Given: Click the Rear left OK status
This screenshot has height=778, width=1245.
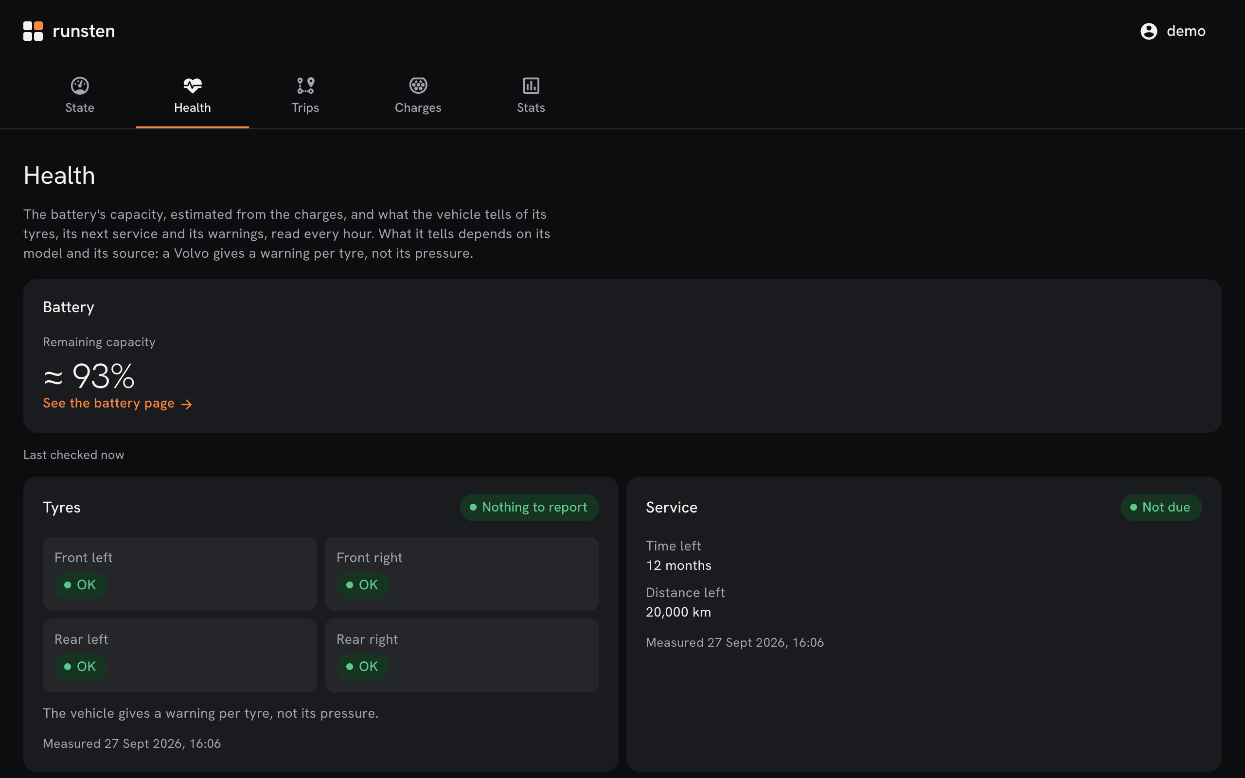Looking at the screenshot, I should tap(81, 667).
